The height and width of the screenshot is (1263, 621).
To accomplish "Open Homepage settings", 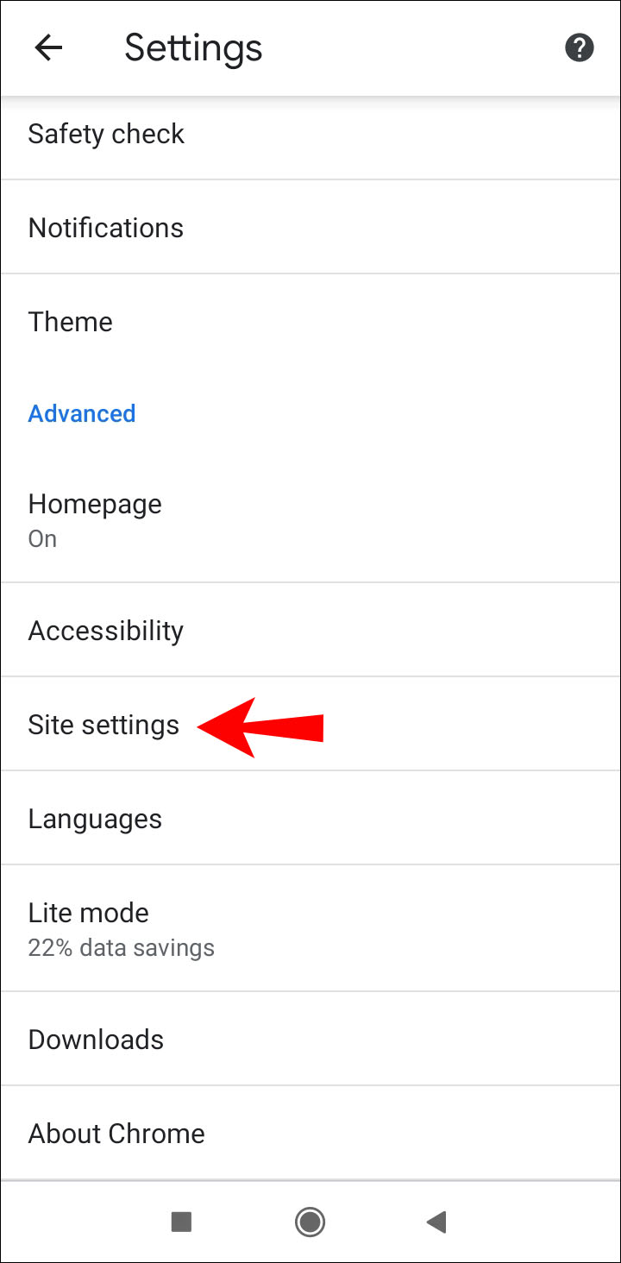I will click(x=310, y=520).
